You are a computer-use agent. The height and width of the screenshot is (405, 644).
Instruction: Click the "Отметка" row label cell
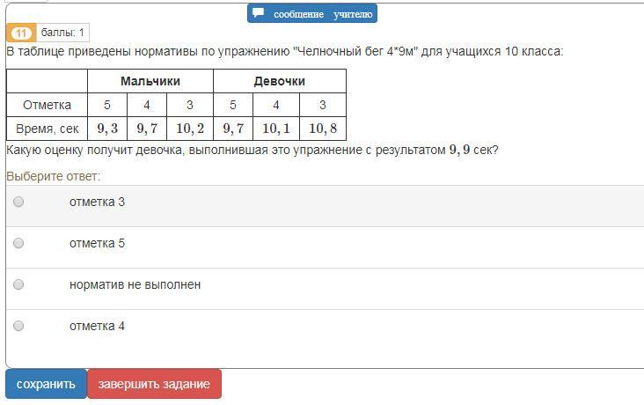[47, 105]
